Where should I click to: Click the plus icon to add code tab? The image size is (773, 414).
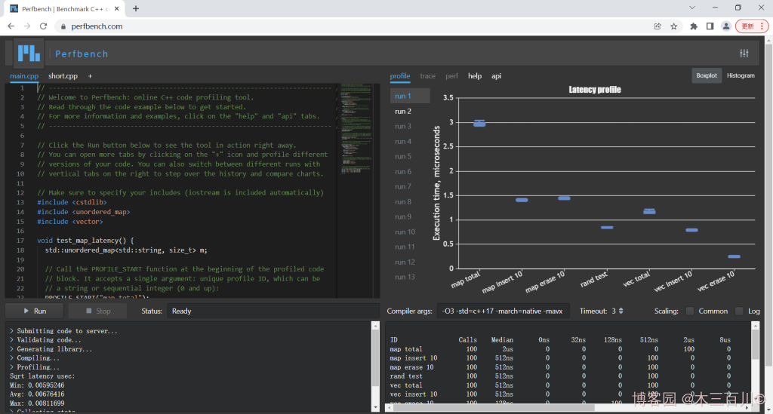[x=90, y=76]
